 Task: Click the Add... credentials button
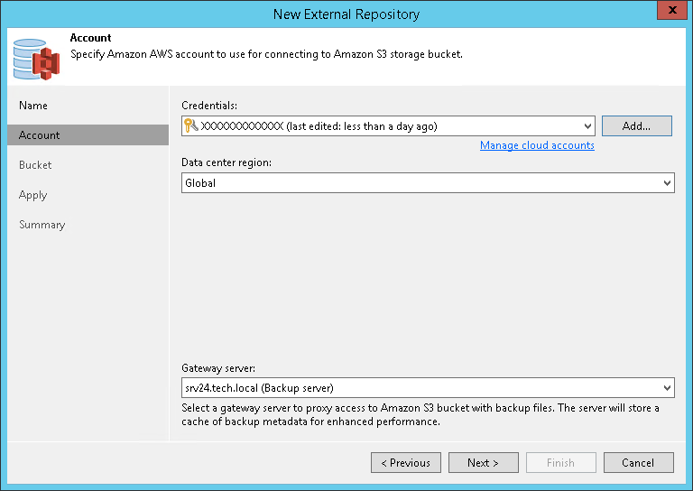point(636,126)
